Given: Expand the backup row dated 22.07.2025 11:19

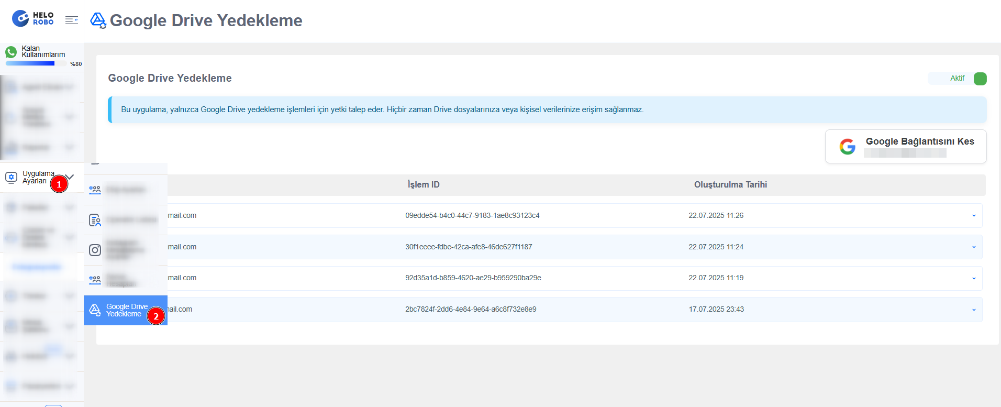Looking at the screenshot, I should 974,278.
